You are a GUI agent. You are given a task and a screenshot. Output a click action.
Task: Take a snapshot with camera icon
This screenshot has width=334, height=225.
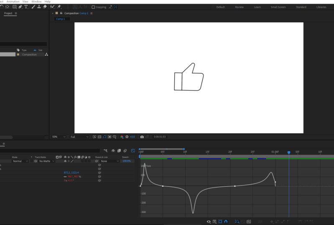pos(142,137)
